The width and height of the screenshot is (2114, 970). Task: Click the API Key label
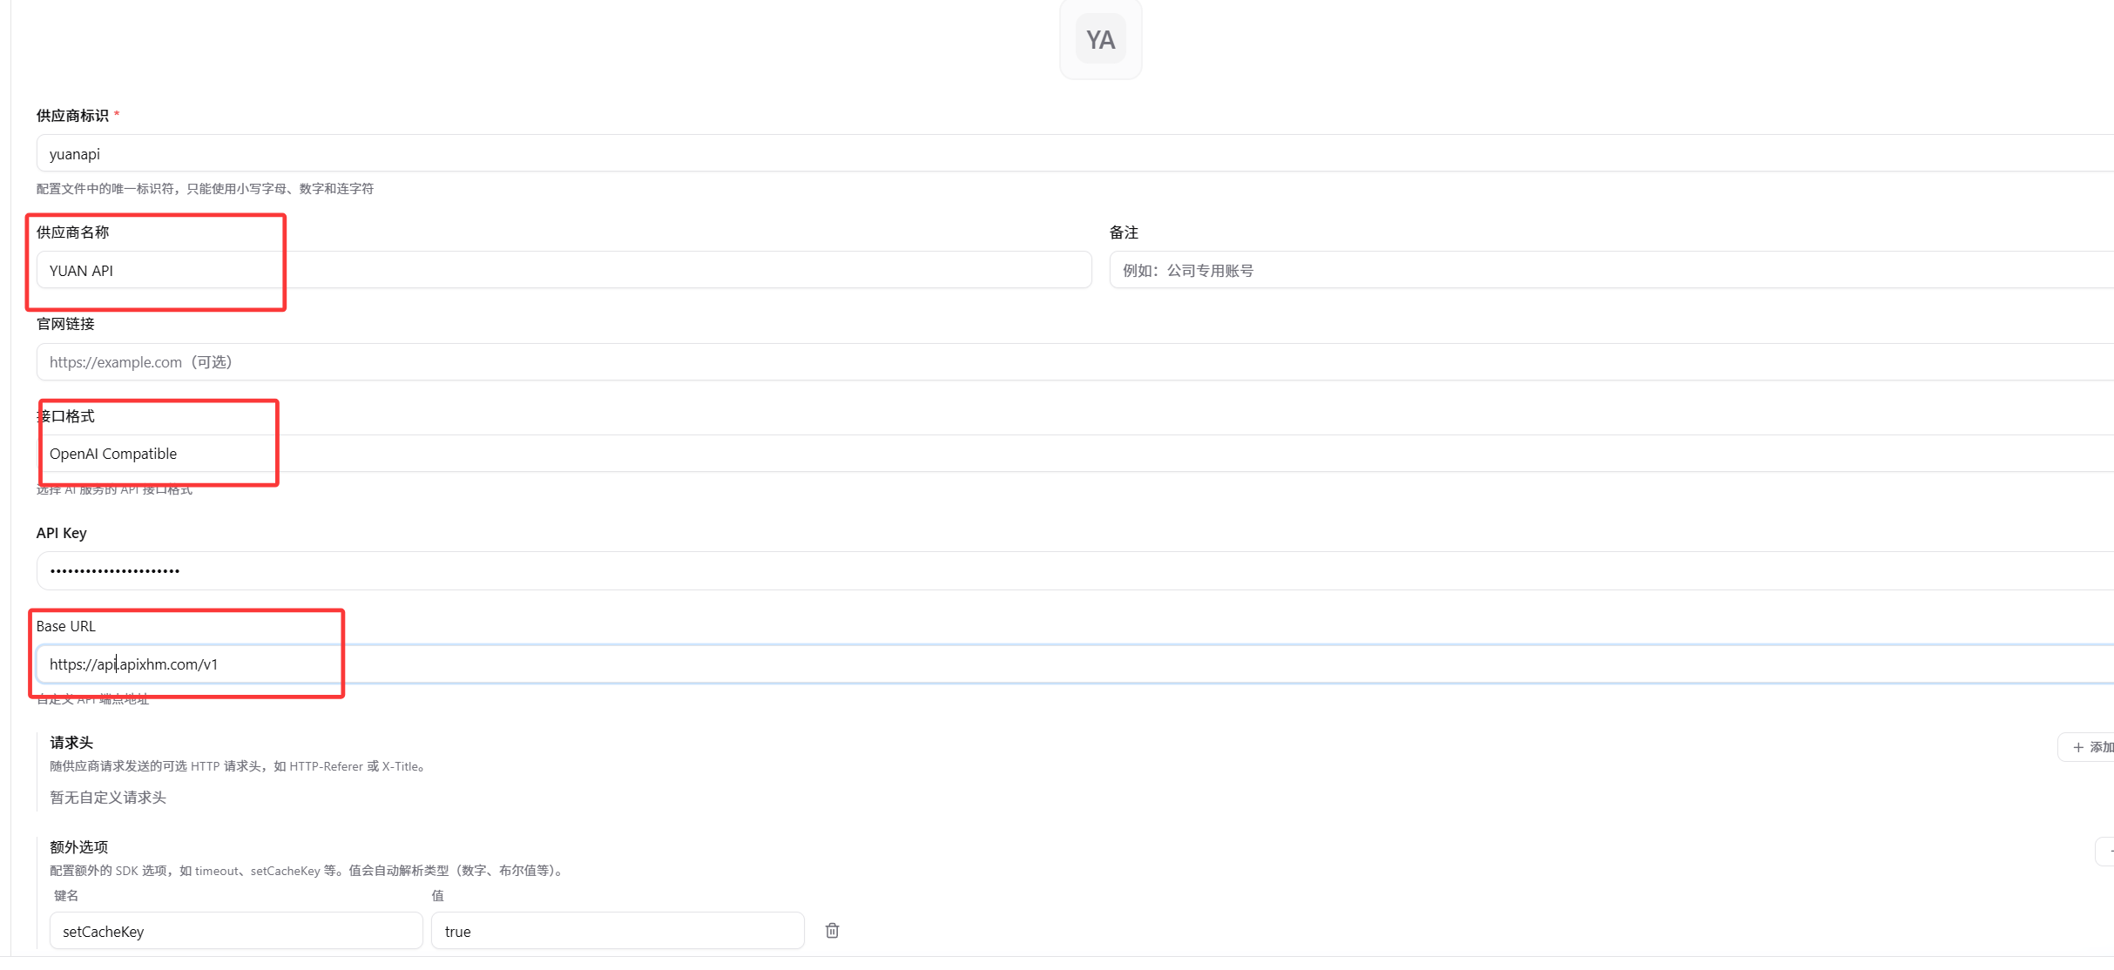(x=61, y=533)
